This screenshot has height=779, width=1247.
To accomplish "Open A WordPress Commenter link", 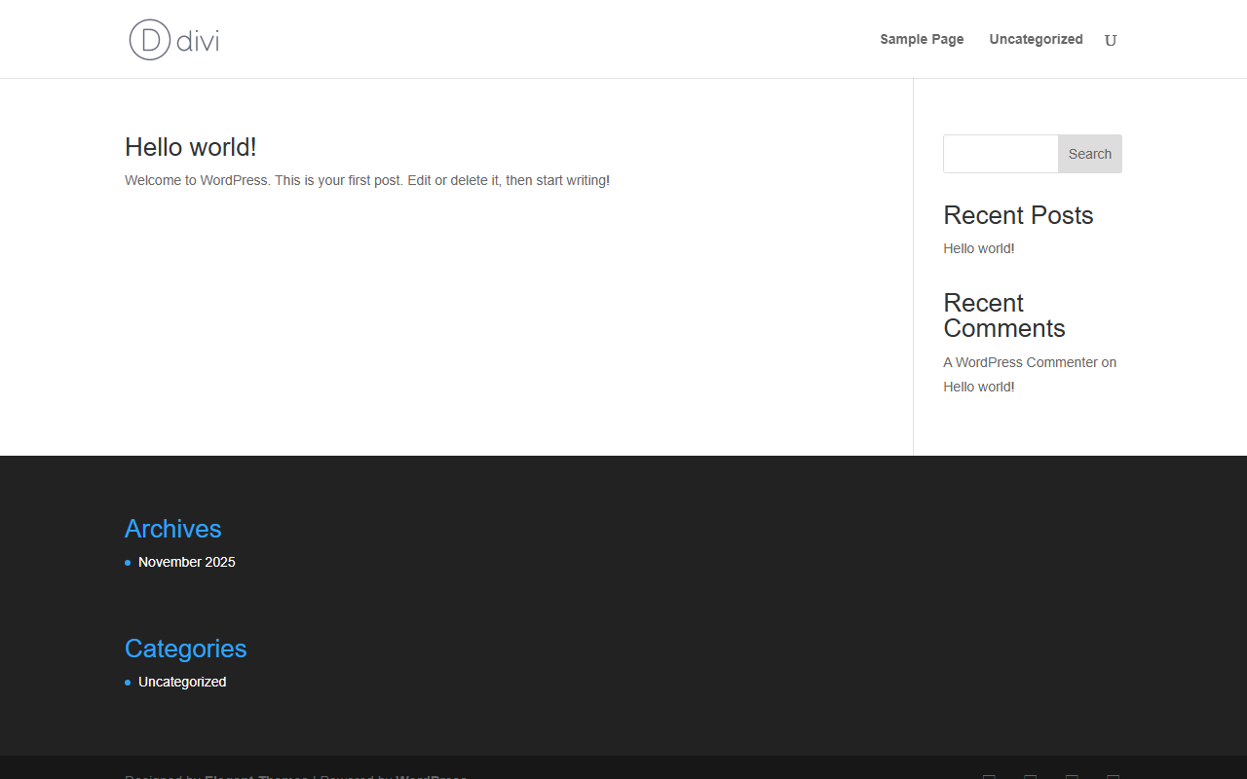I will [1020, 362].
